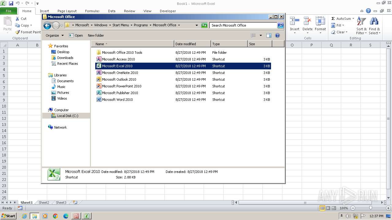Click the Windows Explorer taskbar icon
Viewport: 392px width, 220px height.
point(35,216)
